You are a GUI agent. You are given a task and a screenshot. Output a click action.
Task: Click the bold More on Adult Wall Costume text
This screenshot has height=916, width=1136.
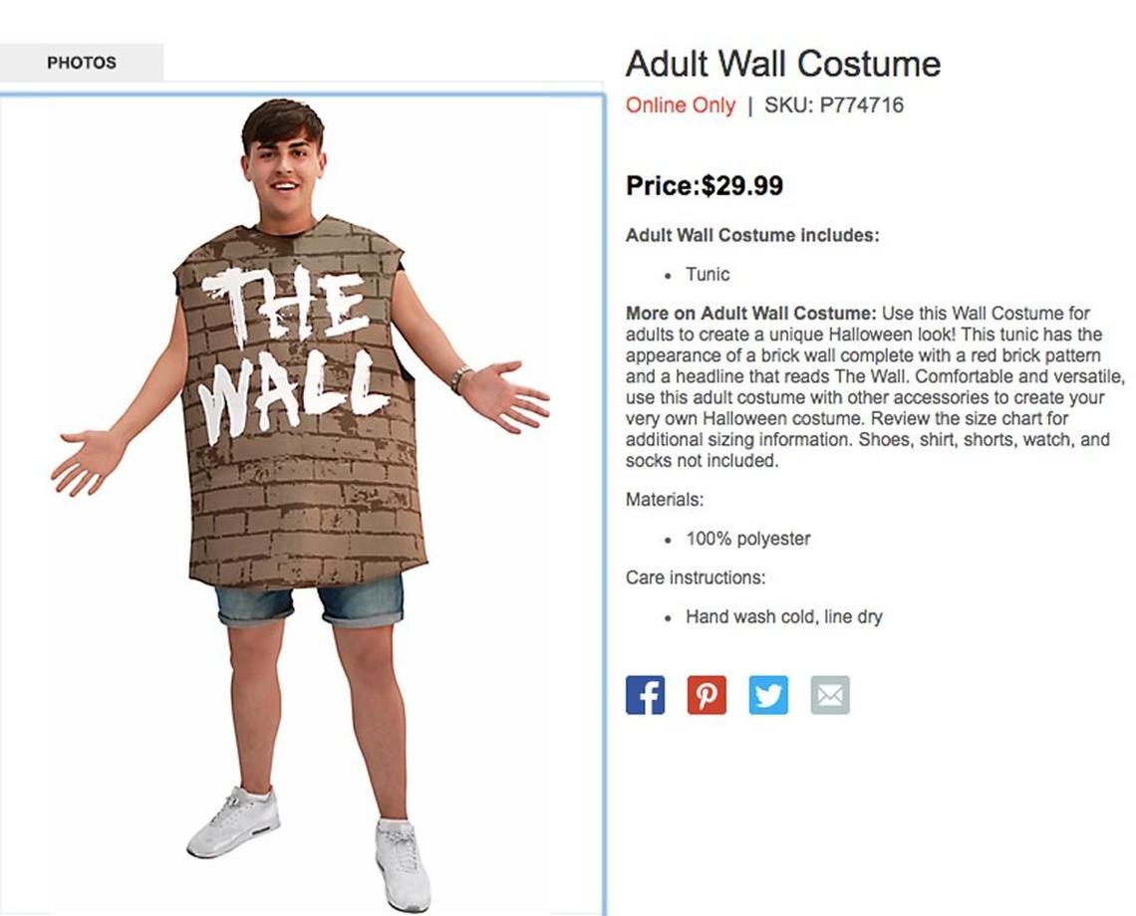[x=751, y=313]
